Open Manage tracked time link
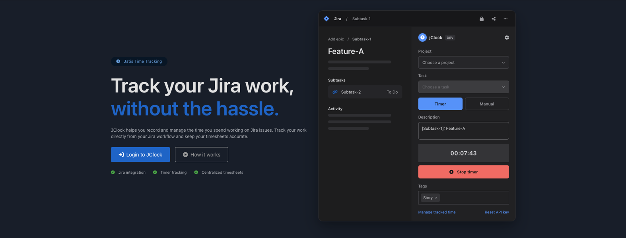 437,212
